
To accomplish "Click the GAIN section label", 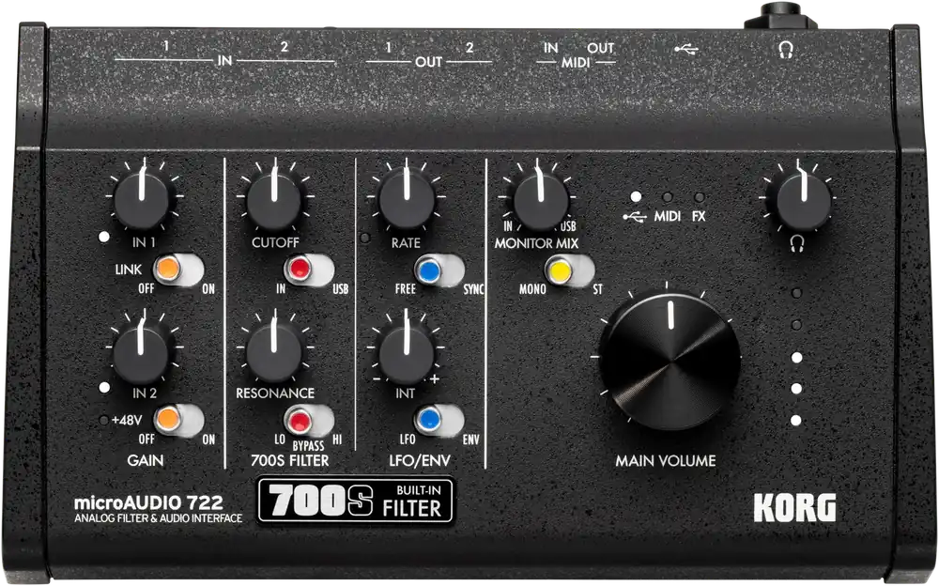I will 145,460.
